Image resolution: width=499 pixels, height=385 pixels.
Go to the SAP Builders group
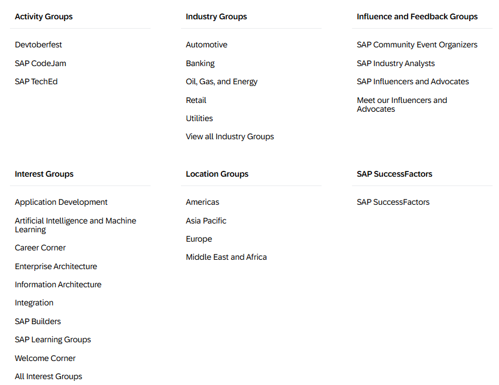(x=38, y=321)
